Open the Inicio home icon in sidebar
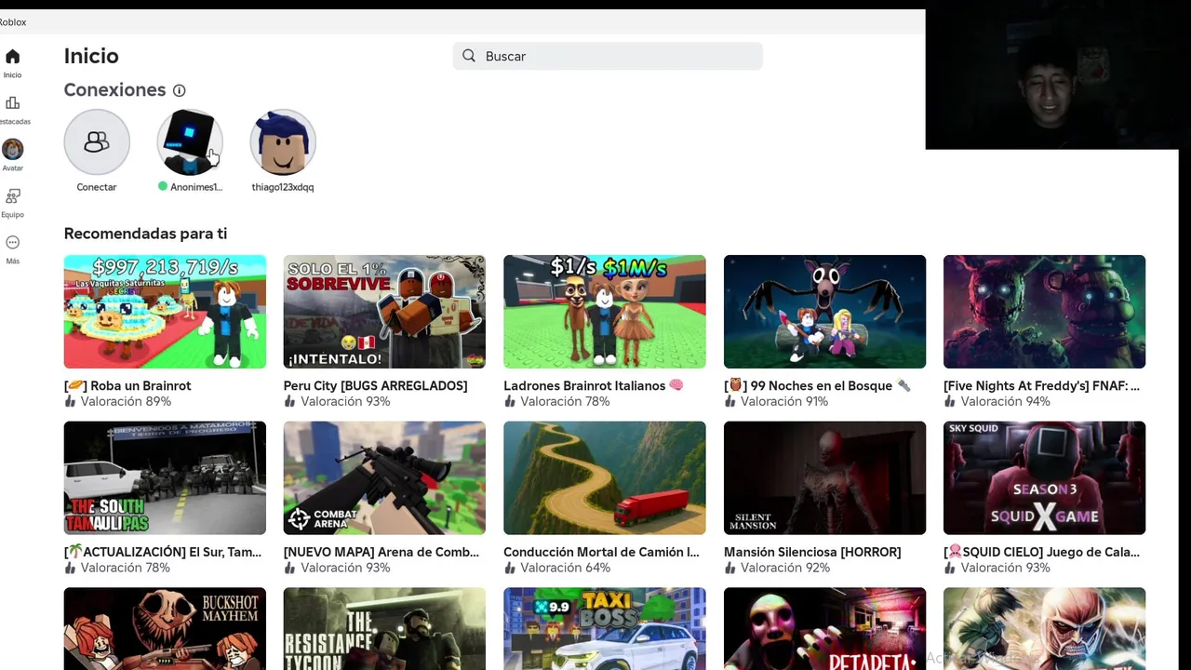The width and height of the screenshot is (1191, 670). pos(12,57)
